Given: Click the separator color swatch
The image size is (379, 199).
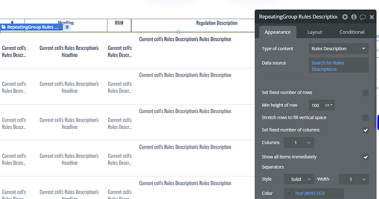Looking at the screenshot, I should pos(289,194).
